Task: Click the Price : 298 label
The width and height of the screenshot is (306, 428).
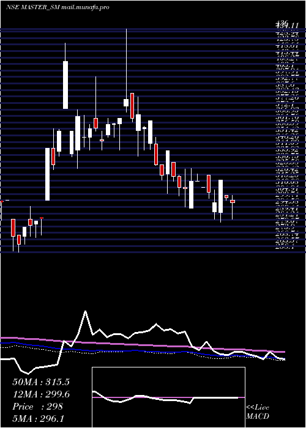Action: pyautogui.click(x=37, y=407)
